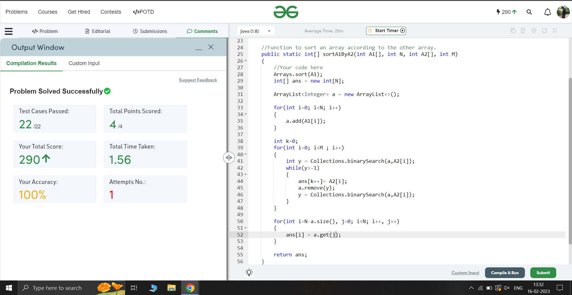Click the code editor vertical scrollbar

pyautogui.click(x=570, y=160)
